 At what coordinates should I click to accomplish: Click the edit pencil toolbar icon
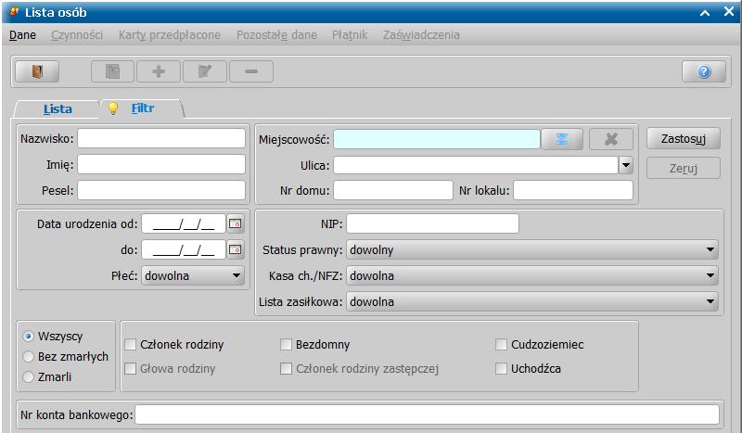click(204, 72)
